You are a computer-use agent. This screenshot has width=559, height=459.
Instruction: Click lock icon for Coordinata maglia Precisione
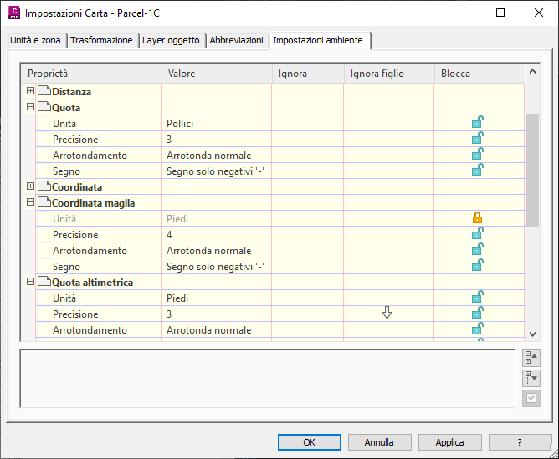tap(478, 234)
